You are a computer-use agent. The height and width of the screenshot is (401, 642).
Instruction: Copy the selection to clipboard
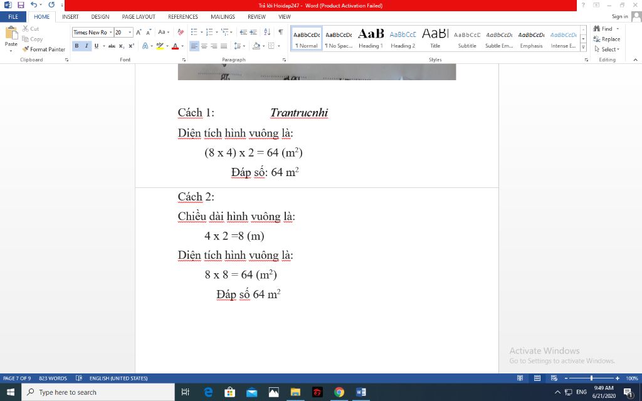tap(33, 39)
